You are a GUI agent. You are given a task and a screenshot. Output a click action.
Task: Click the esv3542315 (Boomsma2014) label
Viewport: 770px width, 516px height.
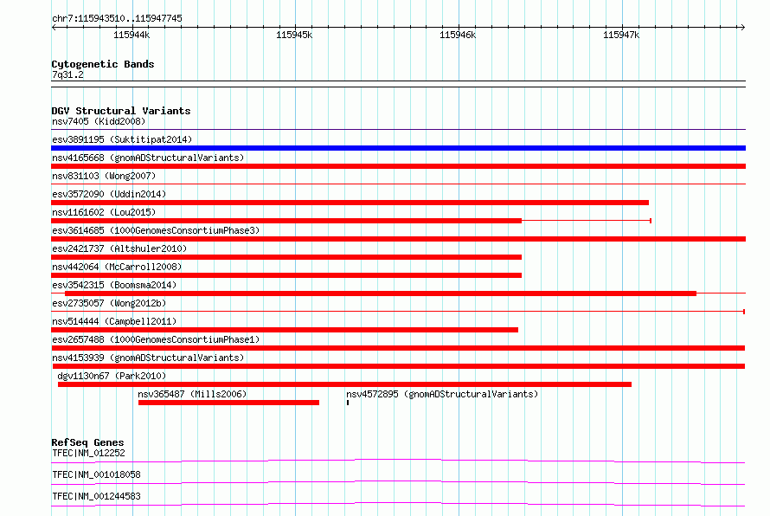point(114,285)
